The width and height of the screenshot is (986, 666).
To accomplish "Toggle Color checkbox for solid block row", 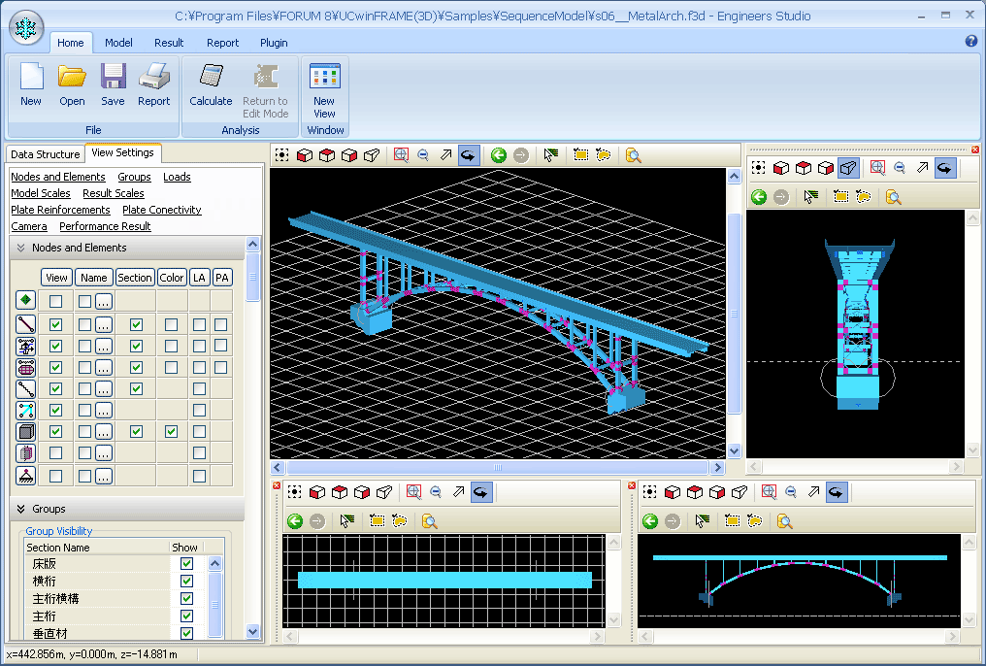I will [x=171, y=431].
